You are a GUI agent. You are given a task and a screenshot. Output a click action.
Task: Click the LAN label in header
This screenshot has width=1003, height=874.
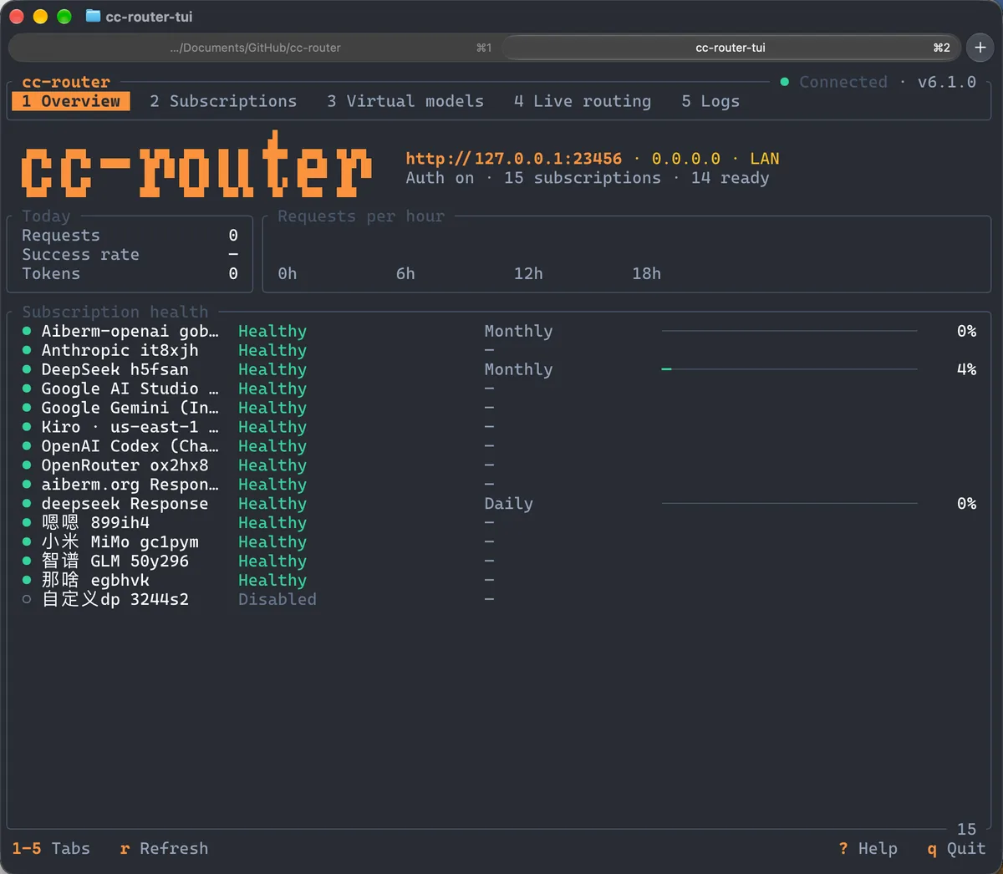tap(764, 159)
